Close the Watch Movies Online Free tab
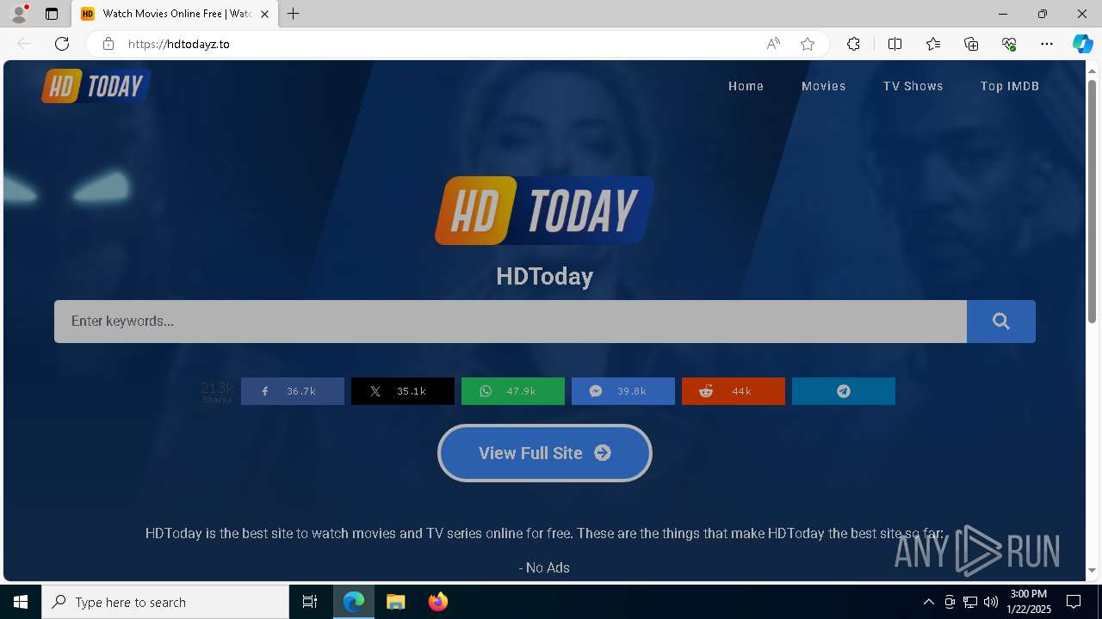This screenshot has width=1102, height=619. click(x=264, y=14)
